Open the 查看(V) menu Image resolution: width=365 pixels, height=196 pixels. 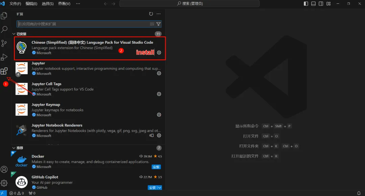click(x=64, y=4)
